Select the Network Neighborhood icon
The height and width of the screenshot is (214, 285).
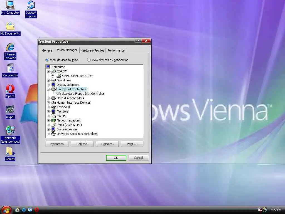coord(10,130)
